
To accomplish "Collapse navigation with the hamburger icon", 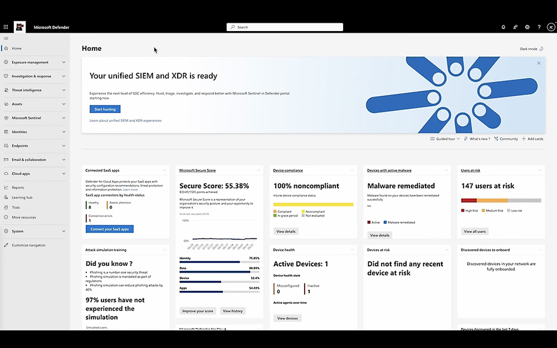I will pyautogui.click(x=6, y=39).
